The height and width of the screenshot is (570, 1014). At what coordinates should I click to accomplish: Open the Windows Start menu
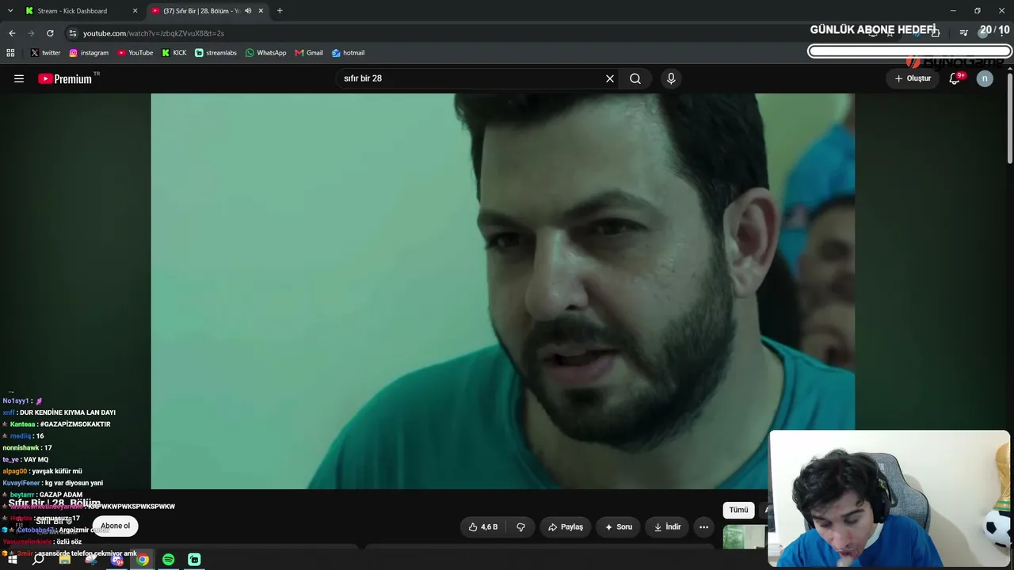(13, 560)
